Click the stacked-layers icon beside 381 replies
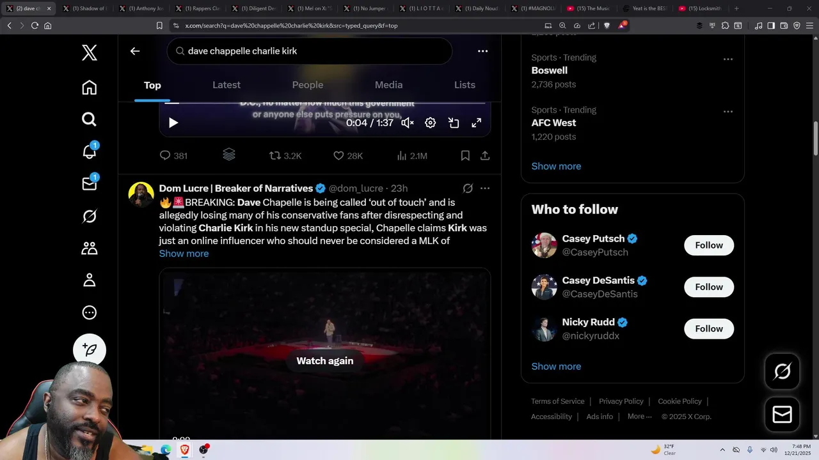 tap(229, 155)
